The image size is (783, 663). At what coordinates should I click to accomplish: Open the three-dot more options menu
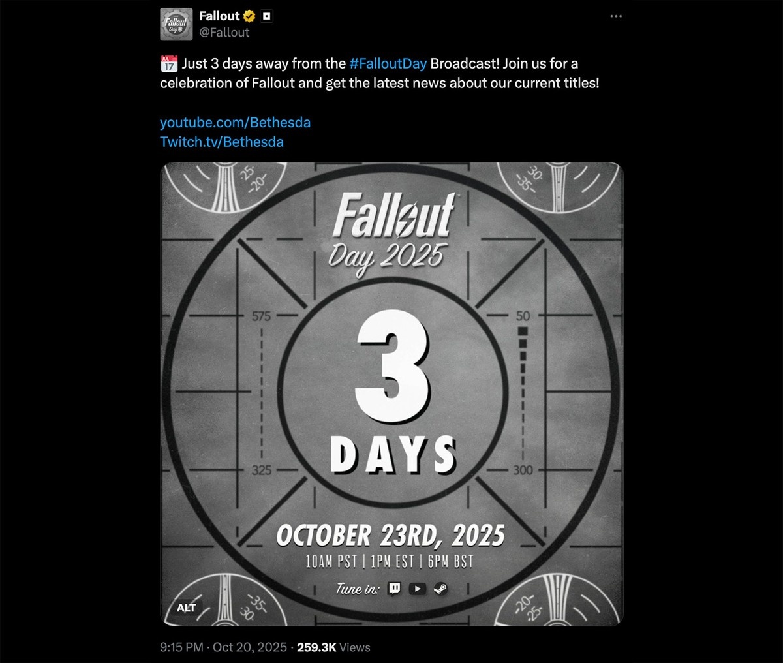click(616, 16)
